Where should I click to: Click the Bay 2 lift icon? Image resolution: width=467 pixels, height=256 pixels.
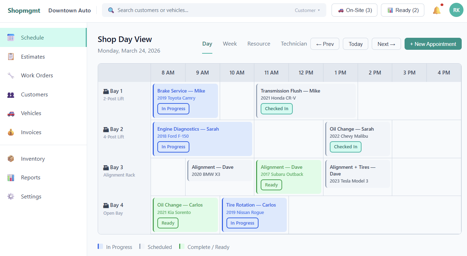[x=106, y=129]
